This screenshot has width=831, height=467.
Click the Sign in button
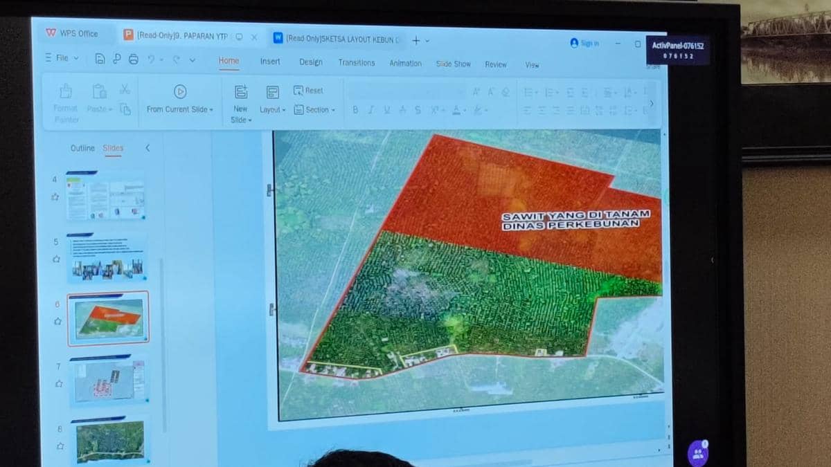coord(584,43)
